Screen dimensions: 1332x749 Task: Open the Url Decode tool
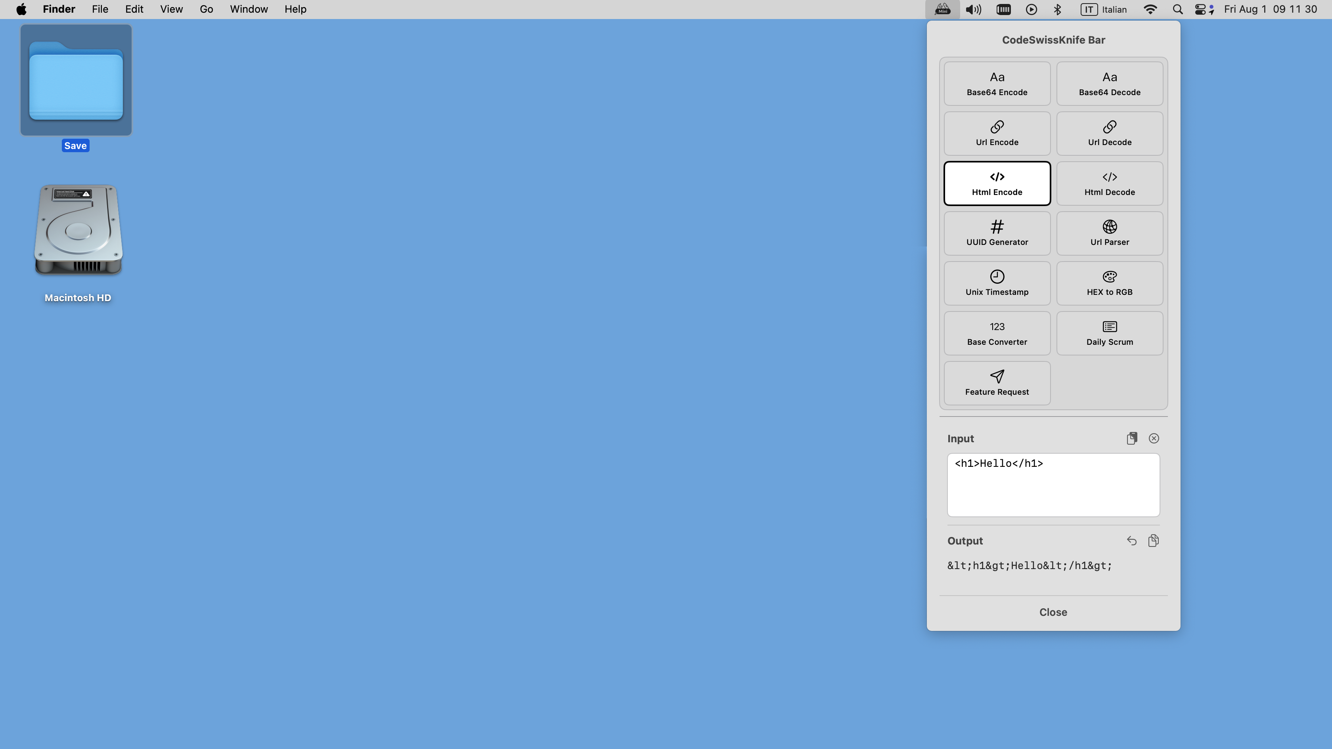coord(1110,134)
